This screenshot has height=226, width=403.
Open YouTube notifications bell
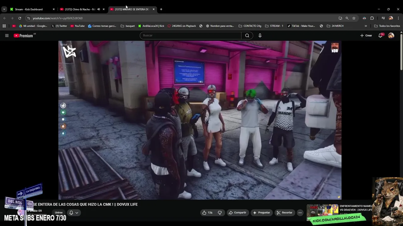click(380, 35)
